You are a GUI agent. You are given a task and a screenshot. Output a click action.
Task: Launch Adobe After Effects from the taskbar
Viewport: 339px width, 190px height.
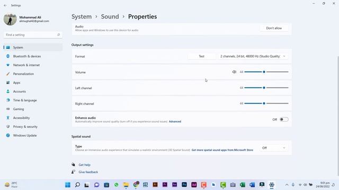point(174,185)
